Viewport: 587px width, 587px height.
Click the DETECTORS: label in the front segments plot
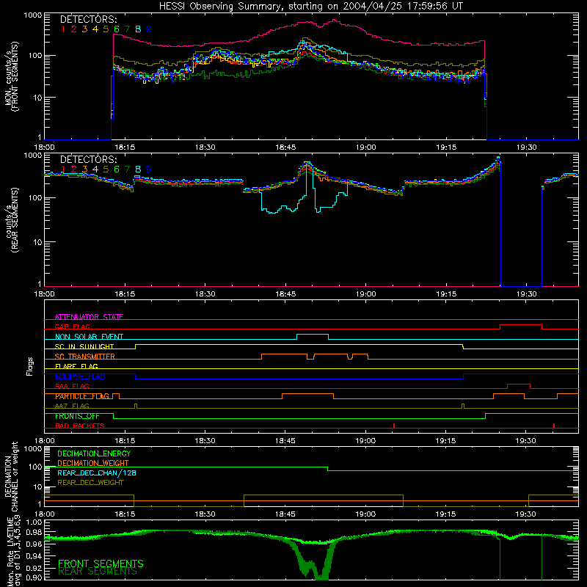click(88, 19)
